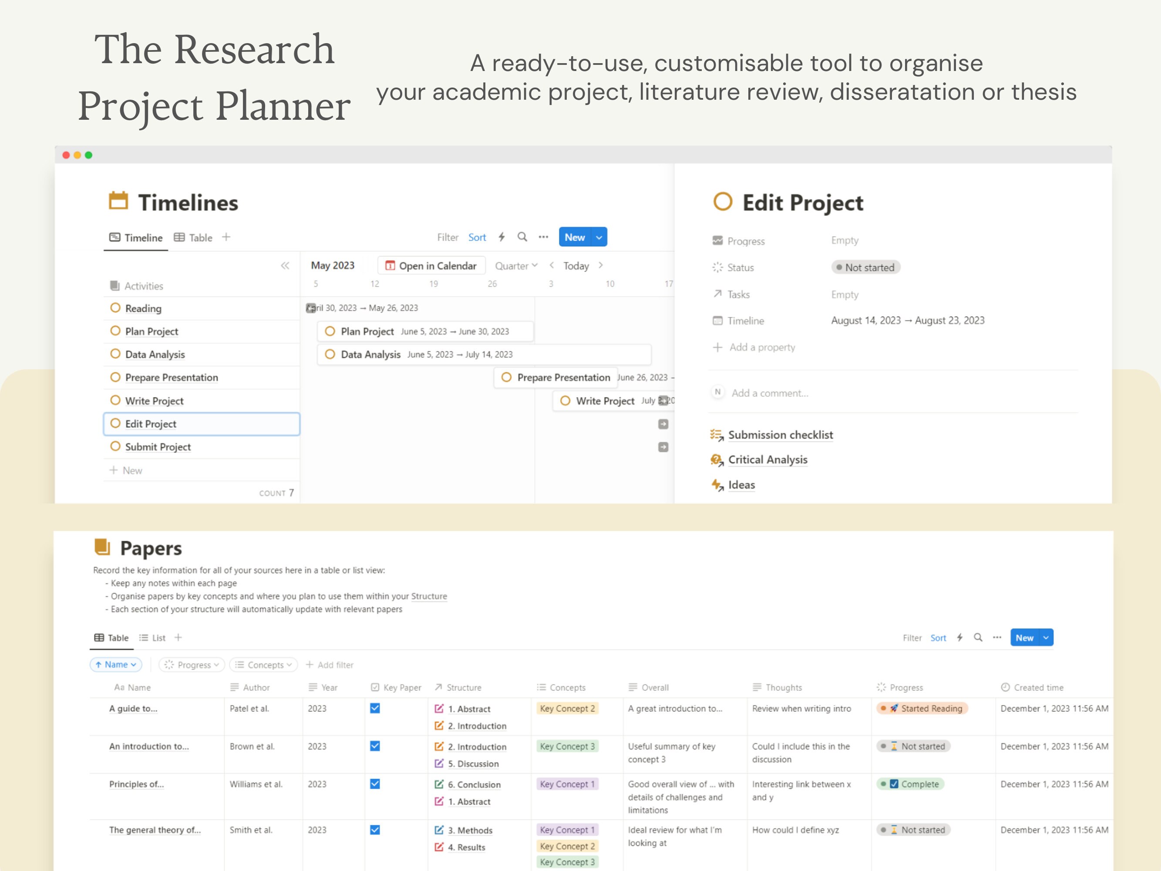Open search in the Timelines toolbar

pos(522,237)
